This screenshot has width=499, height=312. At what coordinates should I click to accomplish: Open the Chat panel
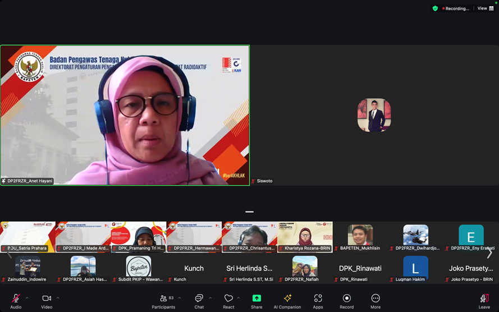(x=199, y=301)
